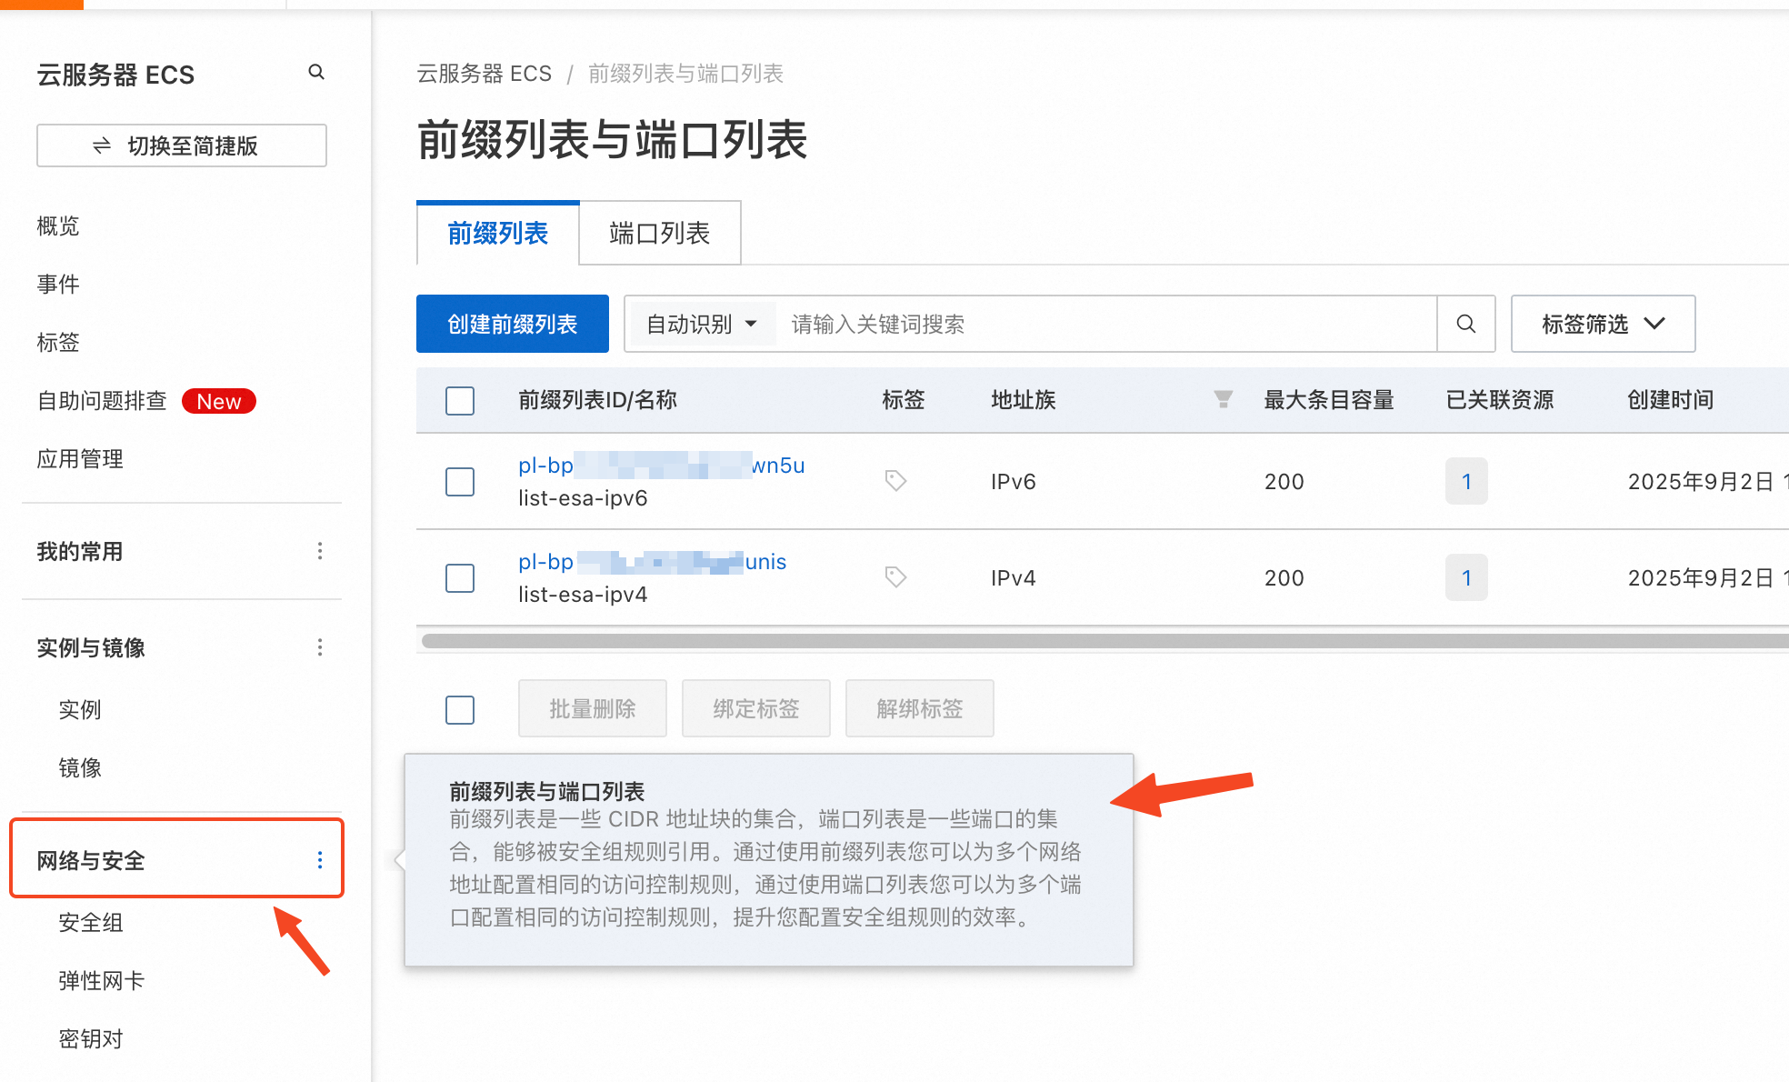This screenshot has width=1789, height=1082.
Task: Expand the 标签筛选 dropdown
Action: (x=1603, y=324)
